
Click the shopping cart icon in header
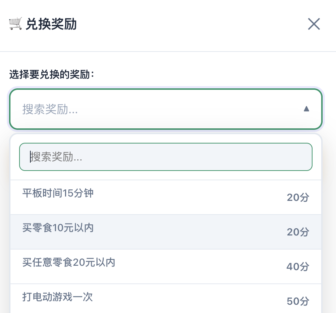[x=16, y=24]
